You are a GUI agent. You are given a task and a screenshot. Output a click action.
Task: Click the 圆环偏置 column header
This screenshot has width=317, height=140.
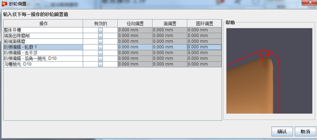tap(205, 23)
